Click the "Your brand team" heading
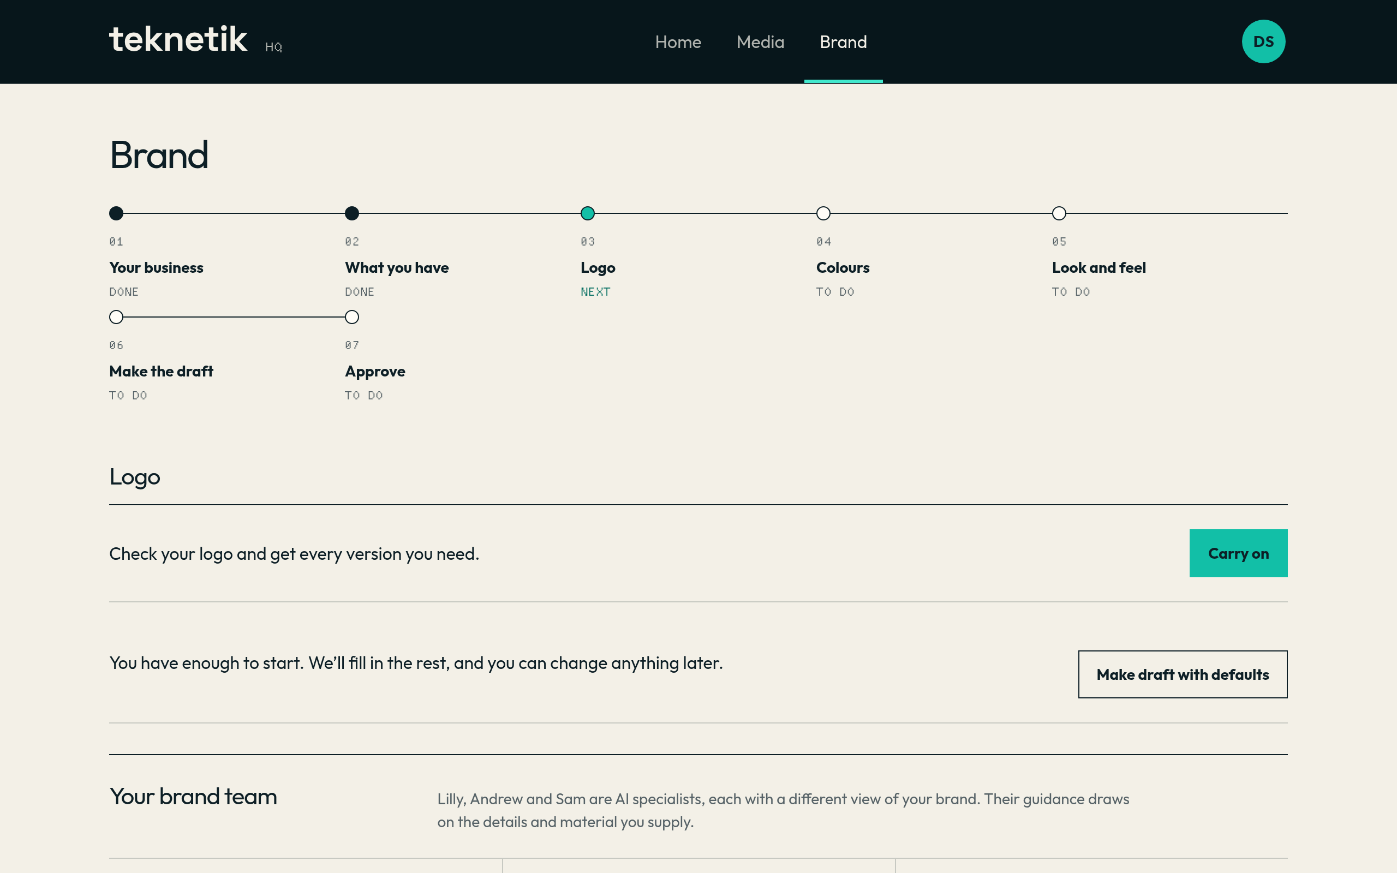Image resolution: width=1397 pixels, height=873 pixels. pos(193,797)
